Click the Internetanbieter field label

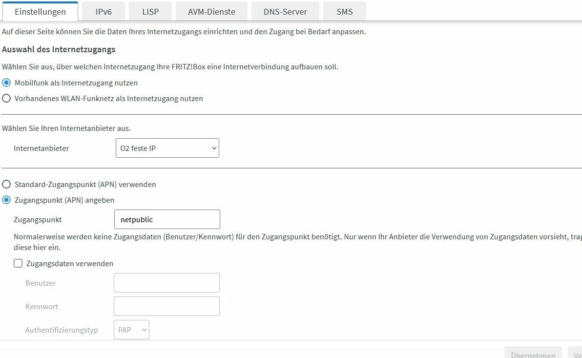coord(42,148)
